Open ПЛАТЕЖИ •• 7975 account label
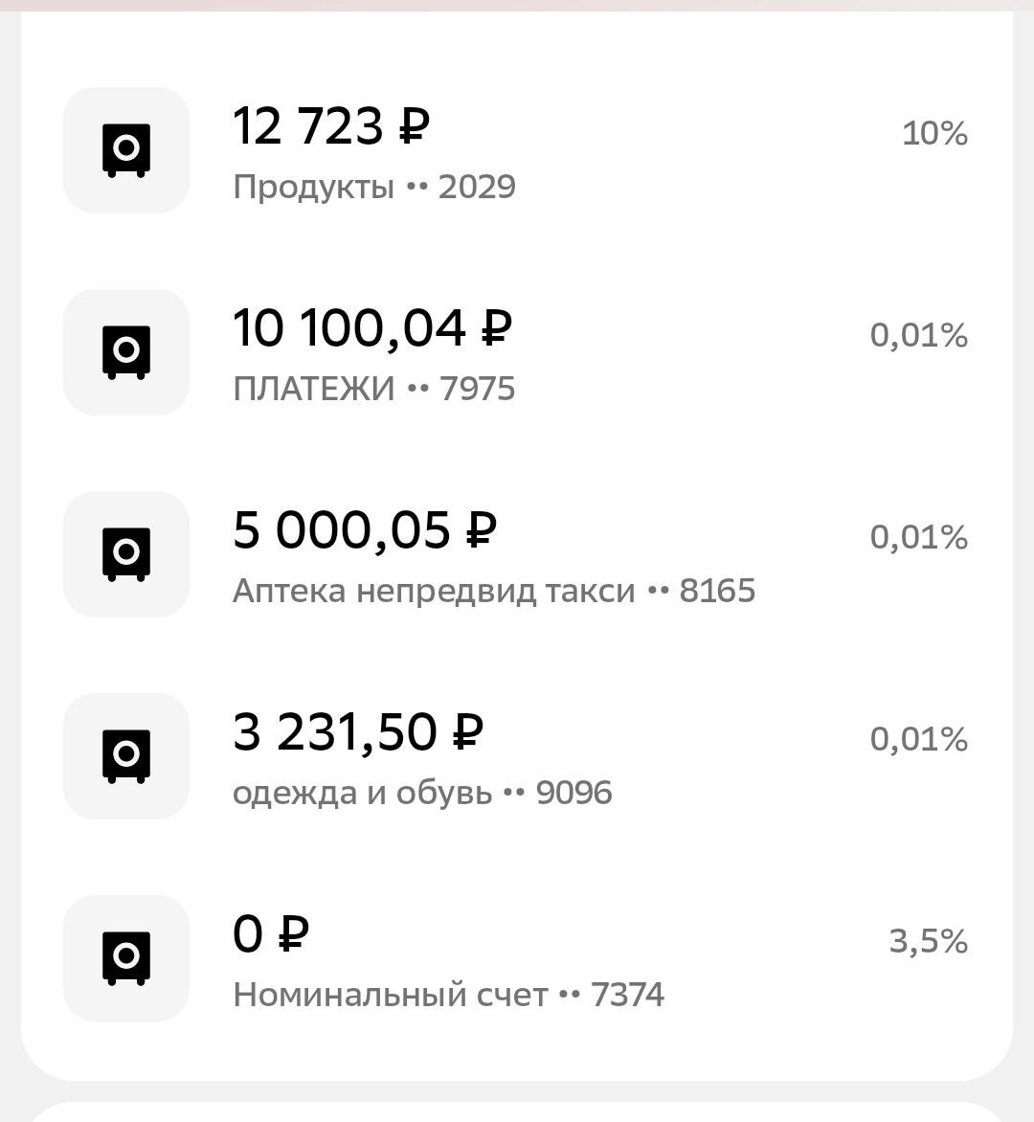The width and height of the screenshot is (1034, 1122). point(374,389)
